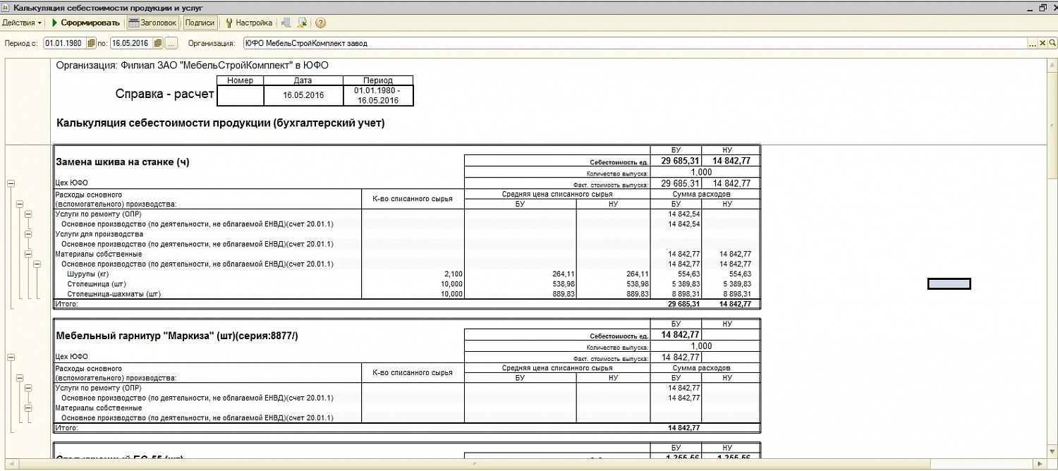This screenshot has width=1058, height=471.
Task: Toggle the Заголовок header panel button
Action: 152,23
